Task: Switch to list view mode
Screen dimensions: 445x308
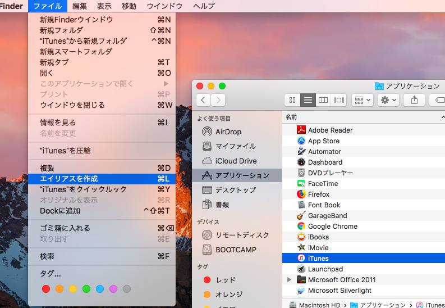Action: [308, 100]
